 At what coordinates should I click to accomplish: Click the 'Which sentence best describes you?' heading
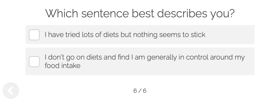coord(140,13)
